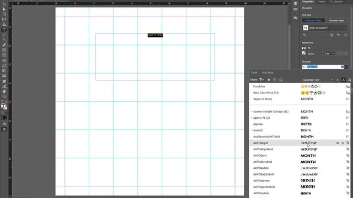Expand Arial font family

click(x=252, y=130)
